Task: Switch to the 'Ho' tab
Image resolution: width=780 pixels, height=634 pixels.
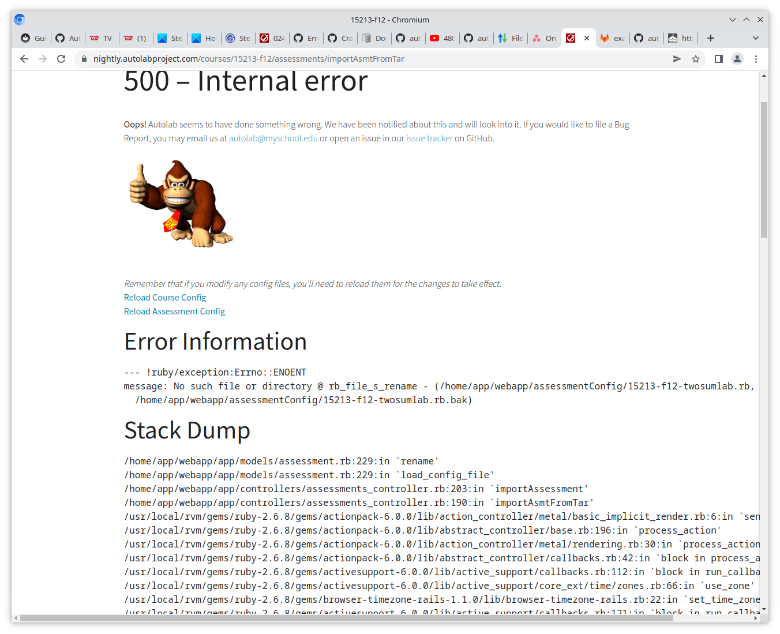Action: [x=204, y=38]
